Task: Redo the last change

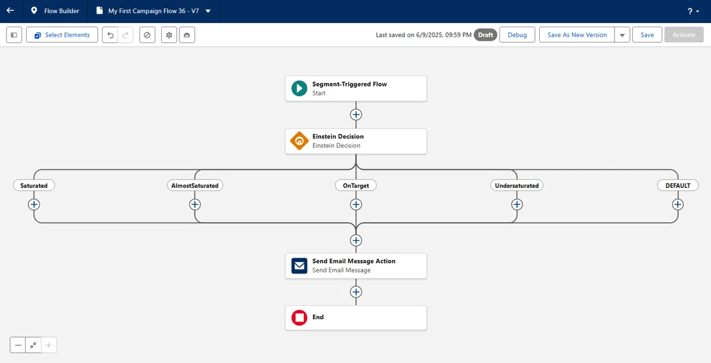Action: (x=125, y=35)
